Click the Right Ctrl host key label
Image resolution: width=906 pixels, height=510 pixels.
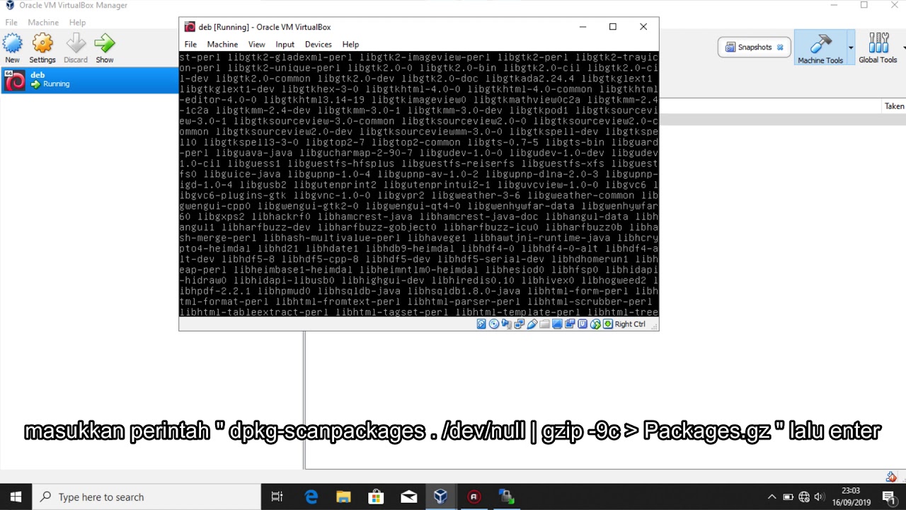click(x=630, y=324)
